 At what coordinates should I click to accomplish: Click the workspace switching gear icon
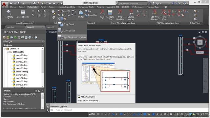171,114
